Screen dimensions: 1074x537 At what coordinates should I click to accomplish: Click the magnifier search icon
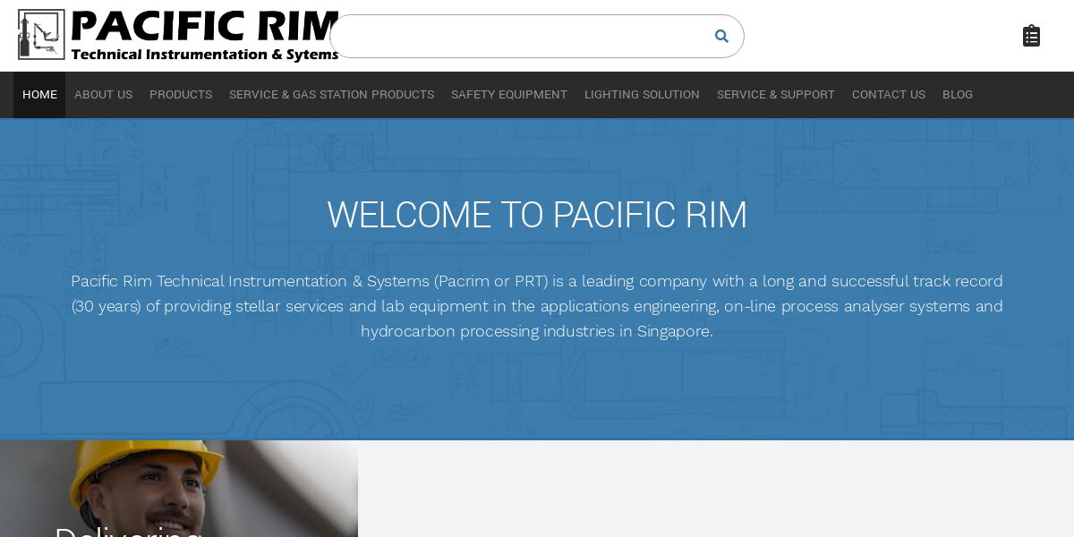721,36
